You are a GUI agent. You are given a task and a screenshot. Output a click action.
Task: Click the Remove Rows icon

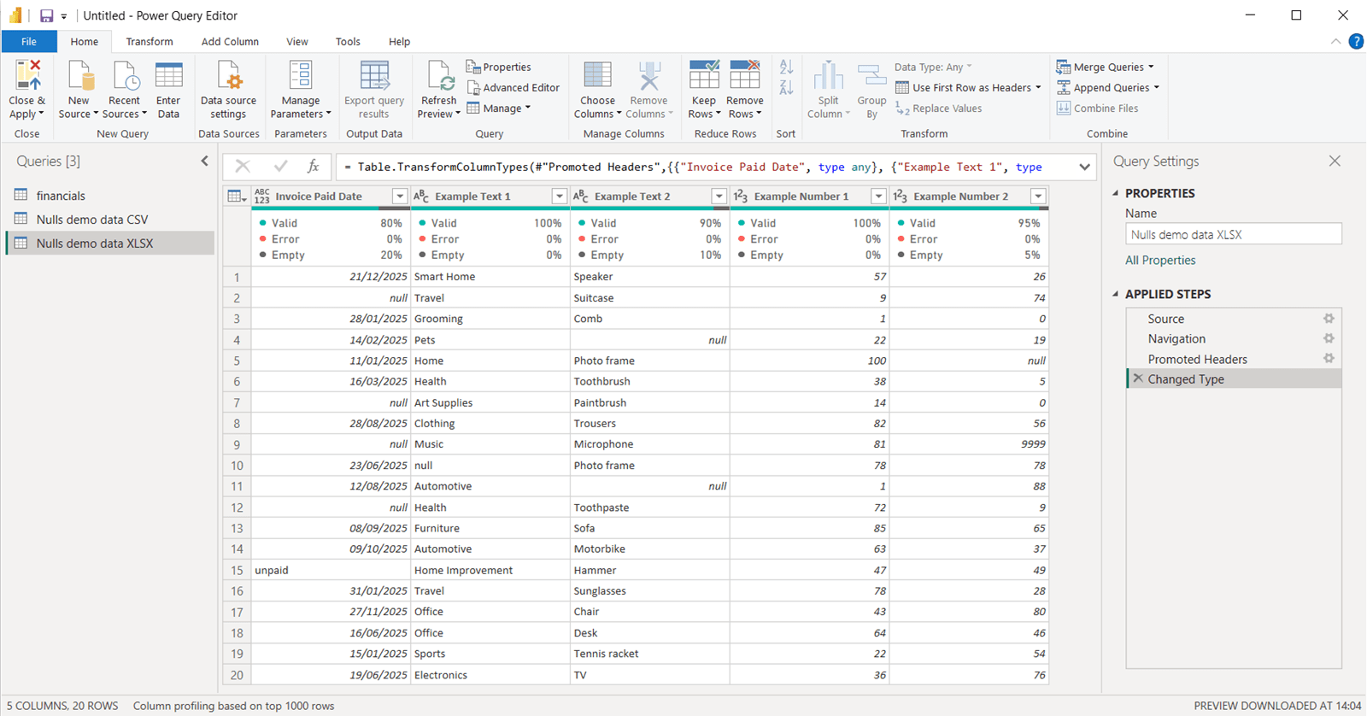[x=744, y=75]
